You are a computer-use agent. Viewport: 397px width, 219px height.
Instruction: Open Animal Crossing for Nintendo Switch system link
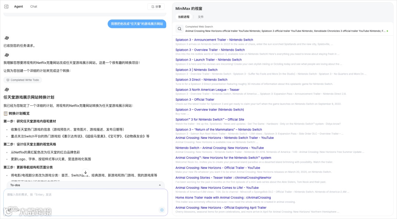click(x=223, y=158)
